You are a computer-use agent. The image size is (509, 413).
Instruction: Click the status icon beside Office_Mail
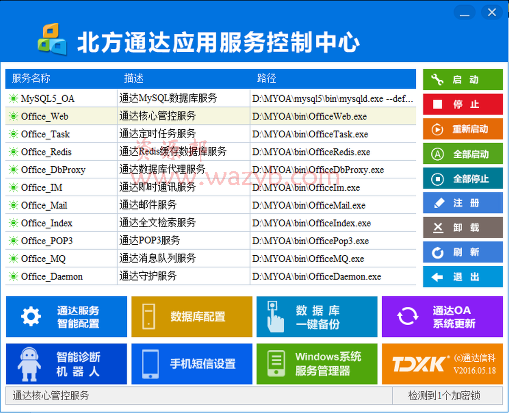(13, 206)
